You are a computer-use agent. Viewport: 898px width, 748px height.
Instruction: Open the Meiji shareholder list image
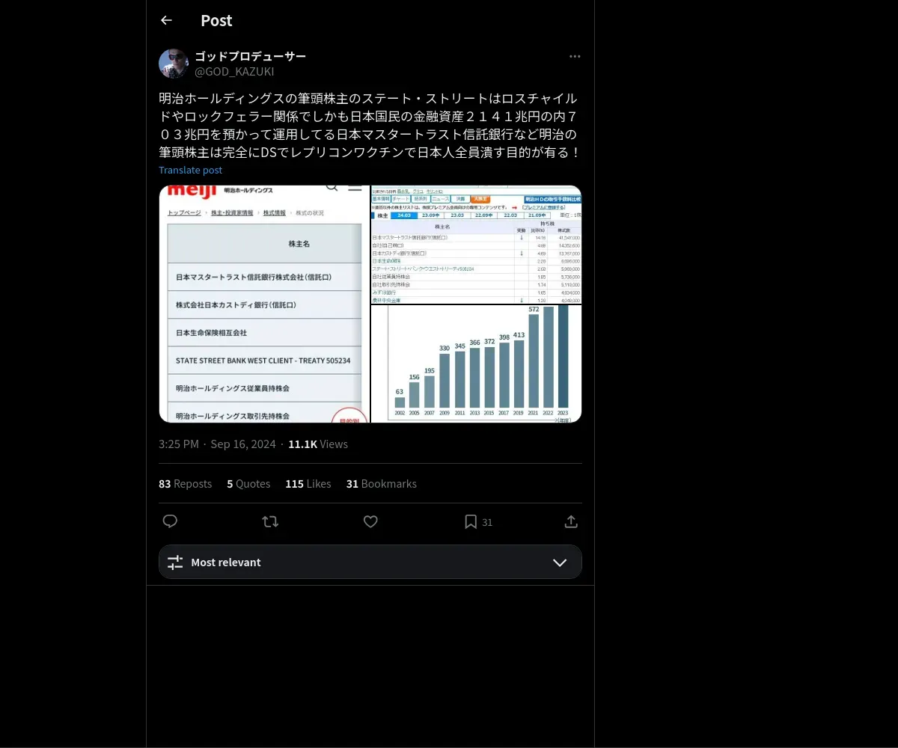tap(264, 304)
